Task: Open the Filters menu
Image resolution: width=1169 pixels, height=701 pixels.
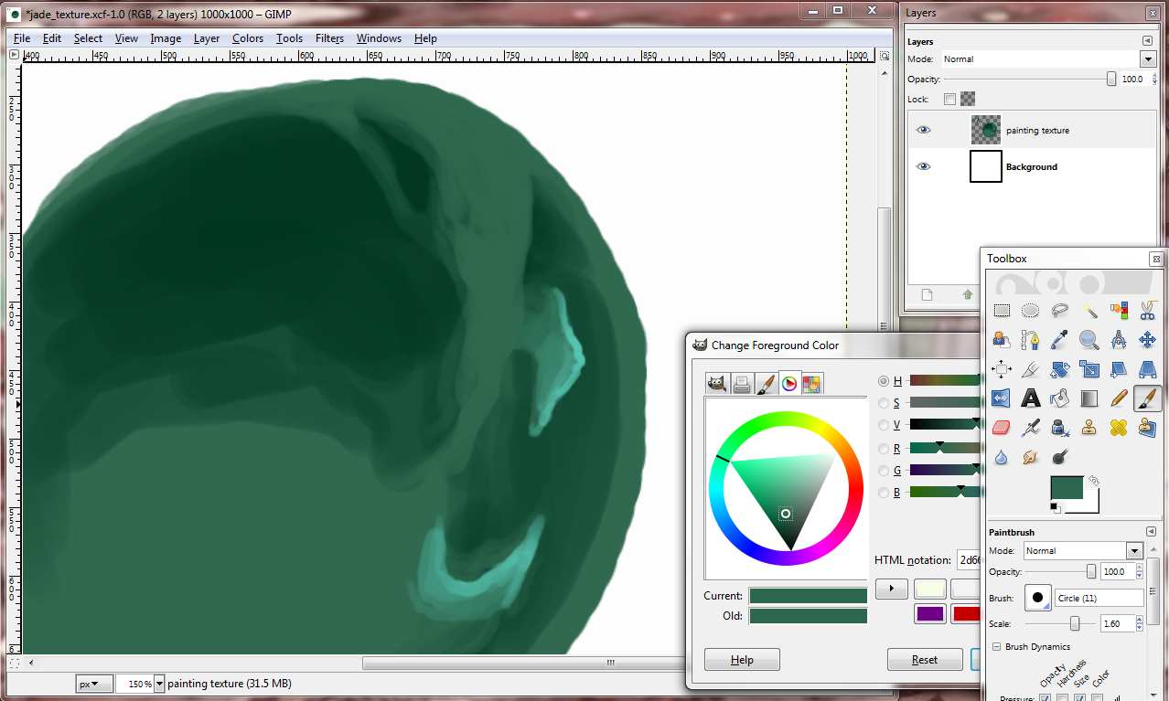Action: (329, 38)
